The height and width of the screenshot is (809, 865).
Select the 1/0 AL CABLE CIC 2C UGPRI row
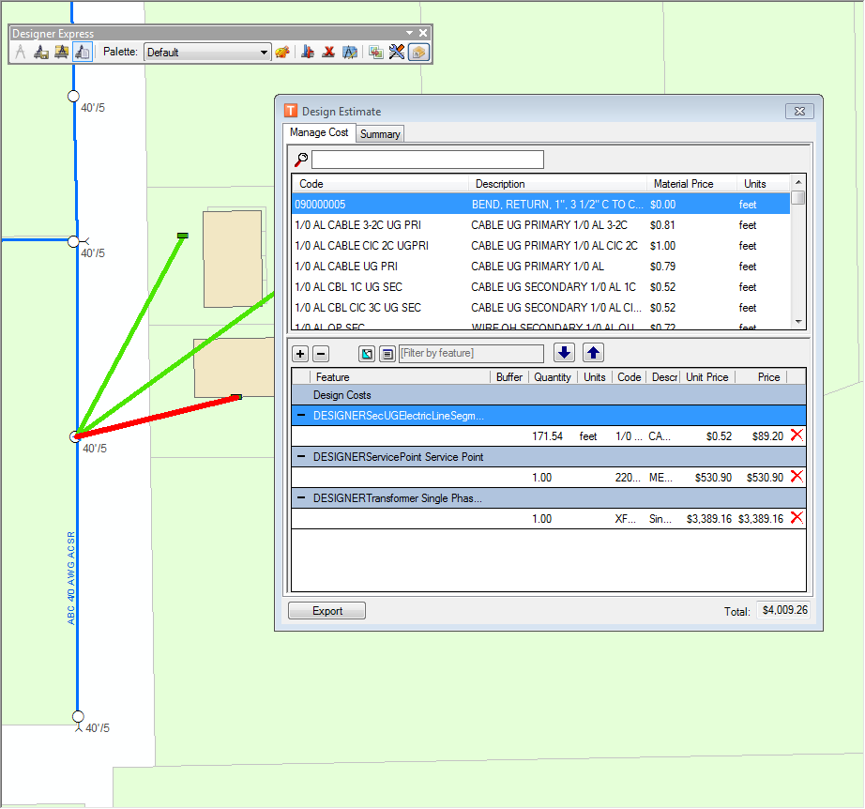540,246
